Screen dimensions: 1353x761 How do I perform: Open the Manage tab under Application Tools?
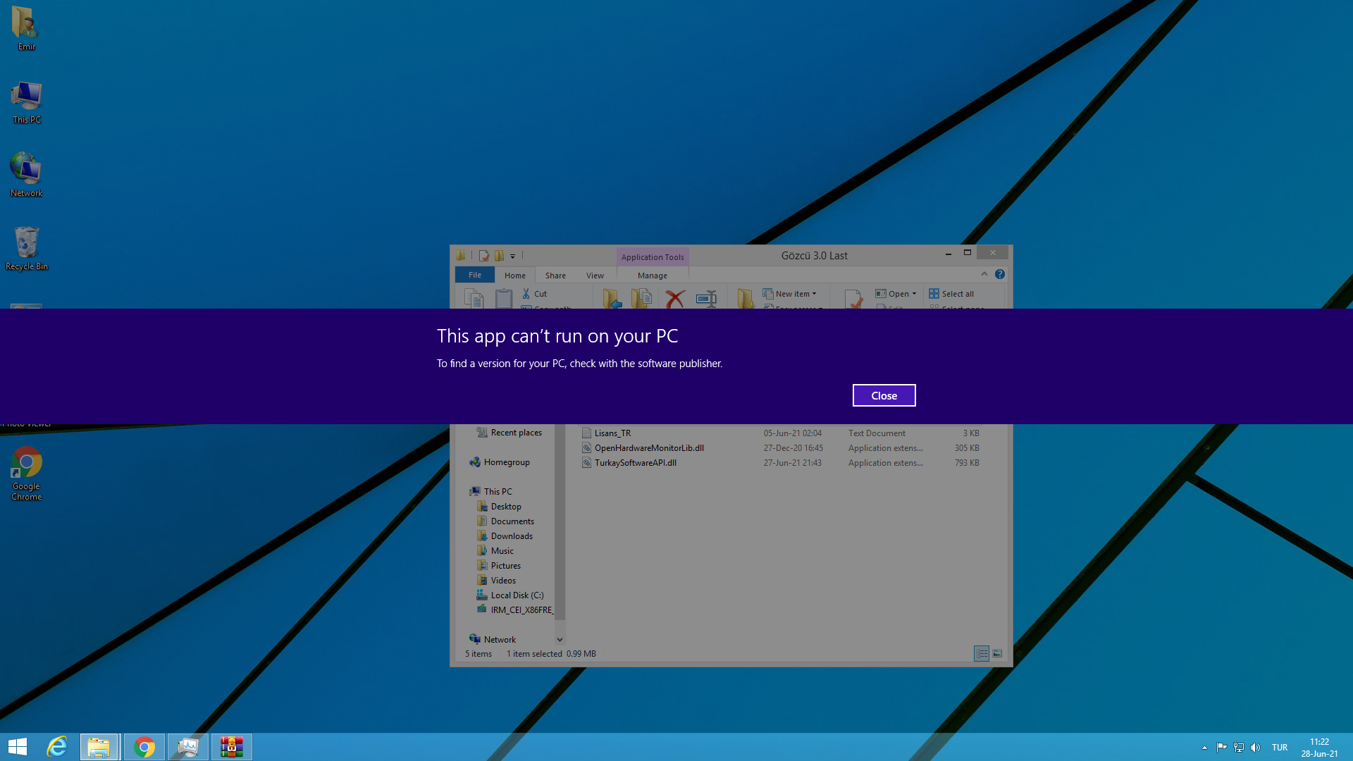pos(652,276)
